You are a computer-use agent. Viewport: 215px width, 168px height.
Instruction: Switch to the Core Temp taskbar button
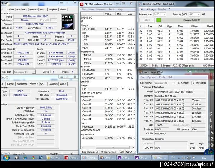pos(107,158)
